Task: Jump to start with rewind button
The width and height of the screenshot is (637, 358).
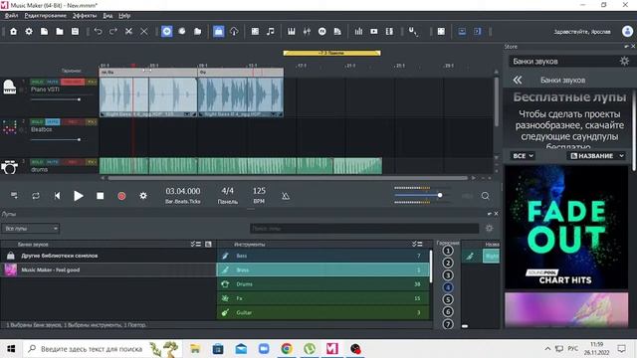Action: (57, 196)
